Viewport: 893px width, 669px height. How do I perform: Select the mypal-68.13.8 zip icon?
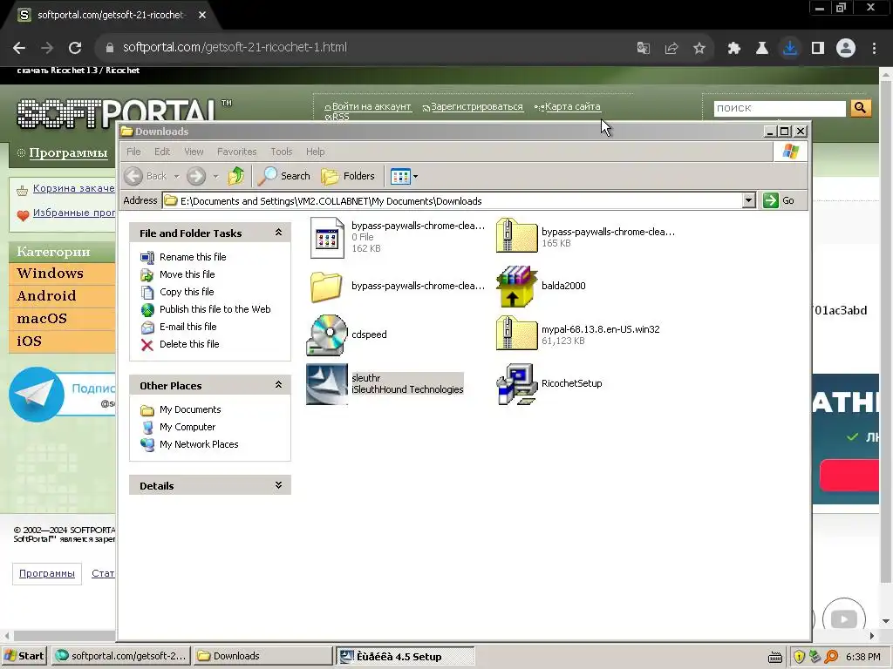[516, 333]
